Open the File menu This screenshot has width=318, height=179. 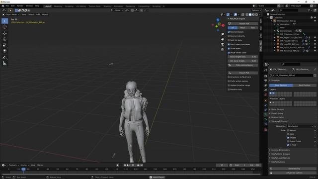click(7, 6)
